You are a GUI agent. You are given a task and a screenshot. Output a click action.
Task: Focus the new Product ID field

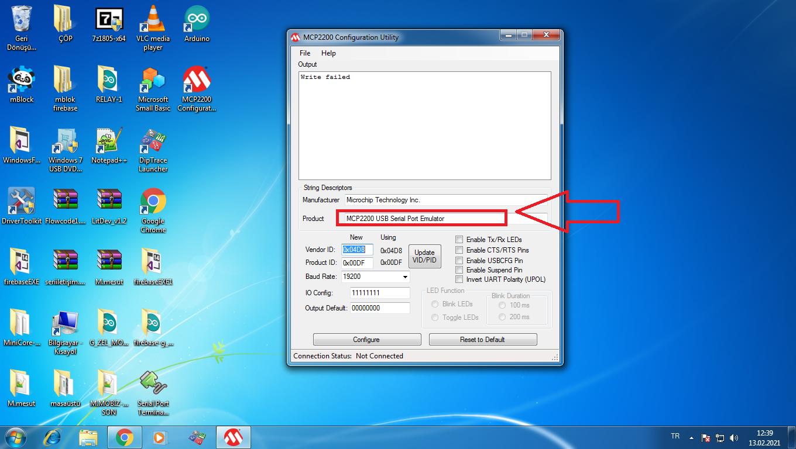[357, 263]
